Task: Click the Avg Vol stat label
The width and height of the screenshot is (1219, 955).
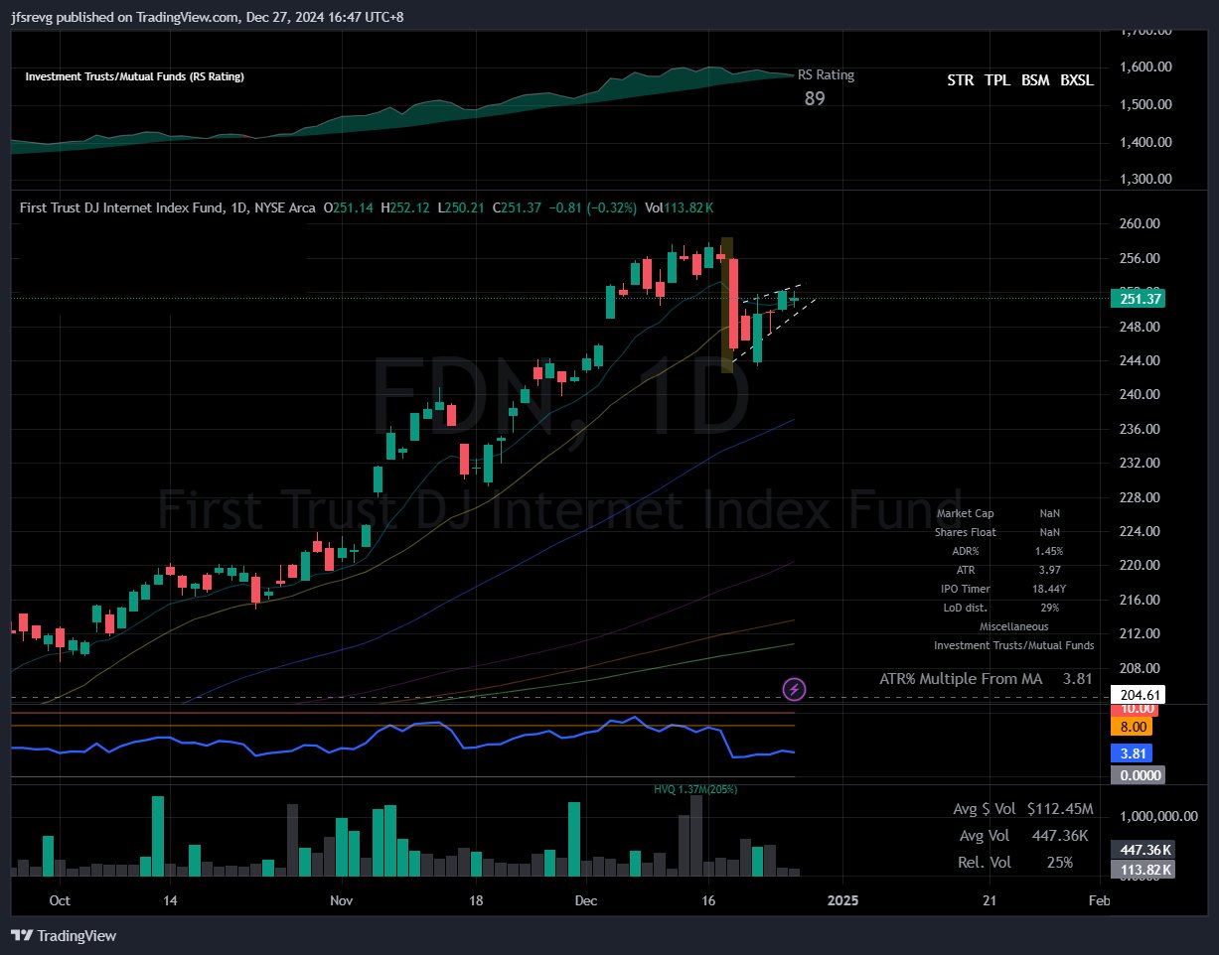Action: [x=985, y=836]
